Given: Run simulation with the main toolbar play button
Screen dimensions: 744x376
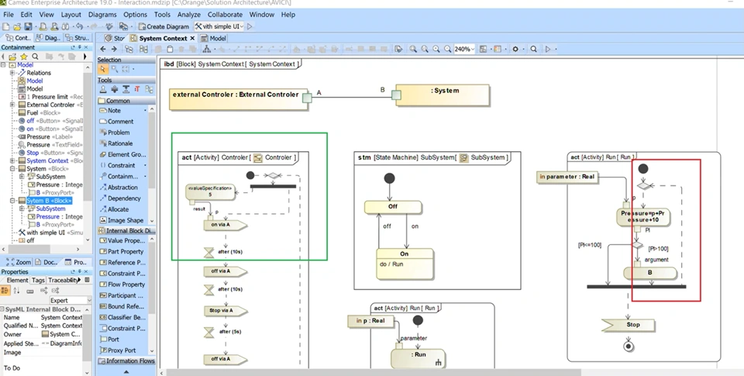Looking at the screenshot, I should point(250,26).
